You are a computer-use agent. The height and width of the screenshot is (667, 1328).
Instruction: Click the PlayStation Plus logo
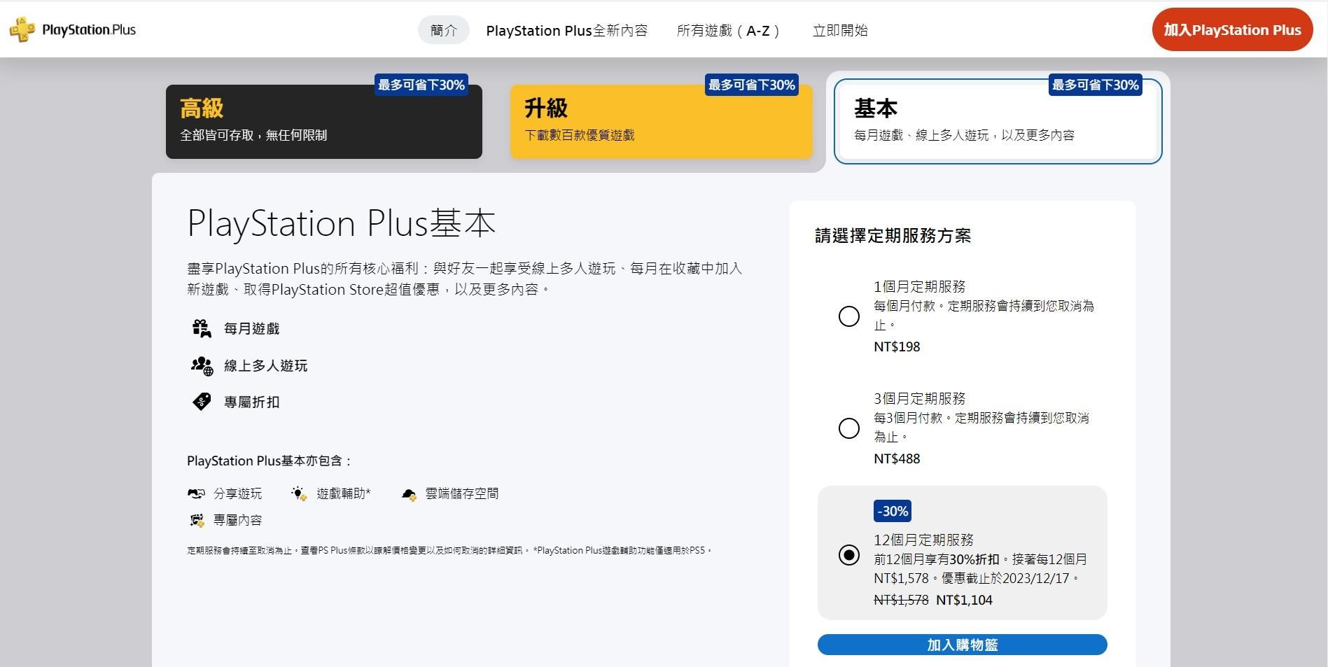(74, 29)
